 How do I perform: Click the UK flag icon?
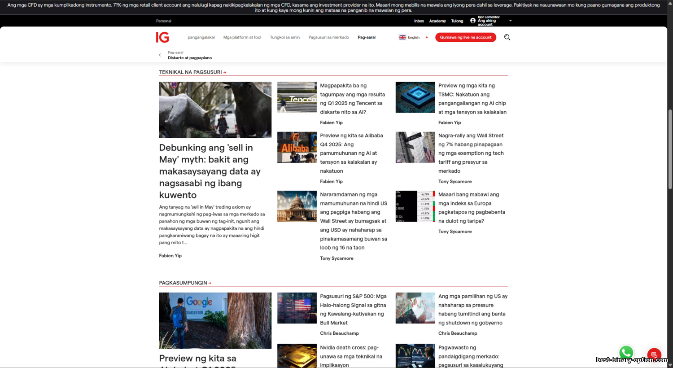(x=402, y=37)
